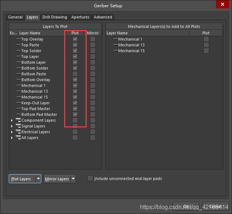Image resolution: width=232 pixels, height=214 pixels.
Task: Check Plot for Electrical Layers group
Action: (x=75, y=132)
